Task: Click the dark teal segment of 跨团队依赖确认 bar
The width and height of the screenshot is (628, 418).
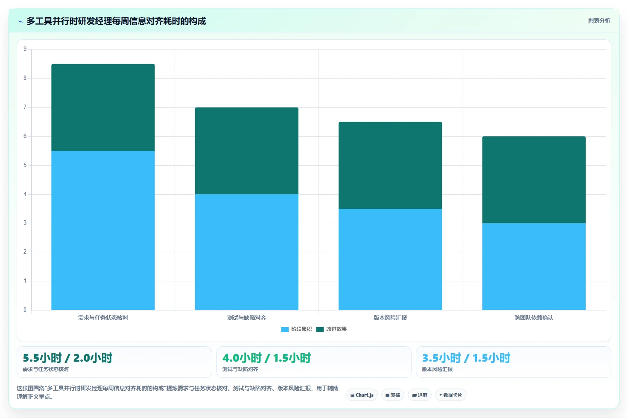Action: (x=534, y=180)
